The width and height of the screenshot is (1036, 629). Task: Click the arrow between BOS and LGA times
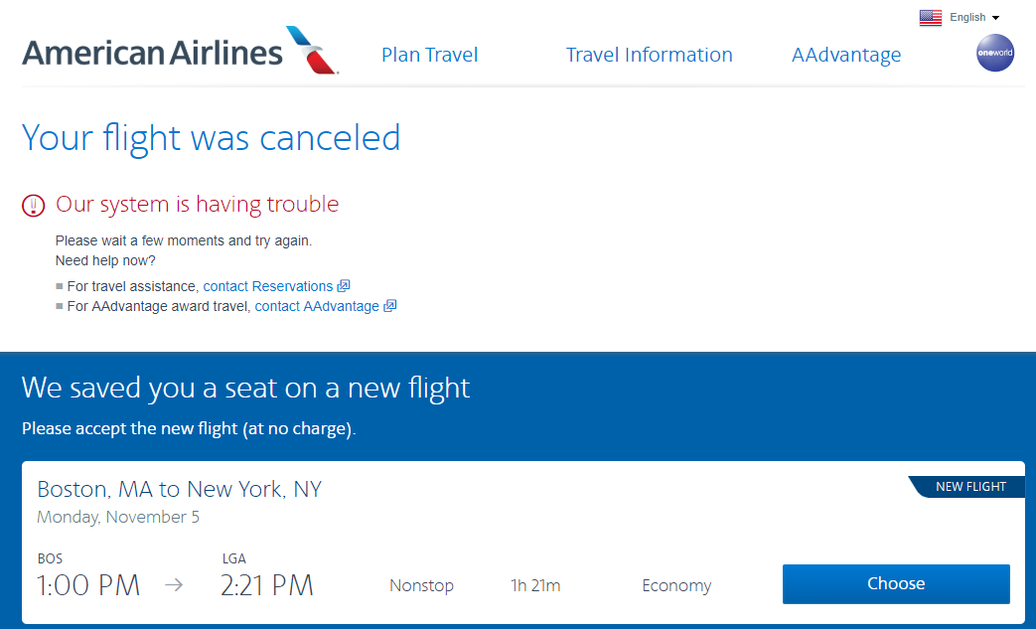pos(174,585)
